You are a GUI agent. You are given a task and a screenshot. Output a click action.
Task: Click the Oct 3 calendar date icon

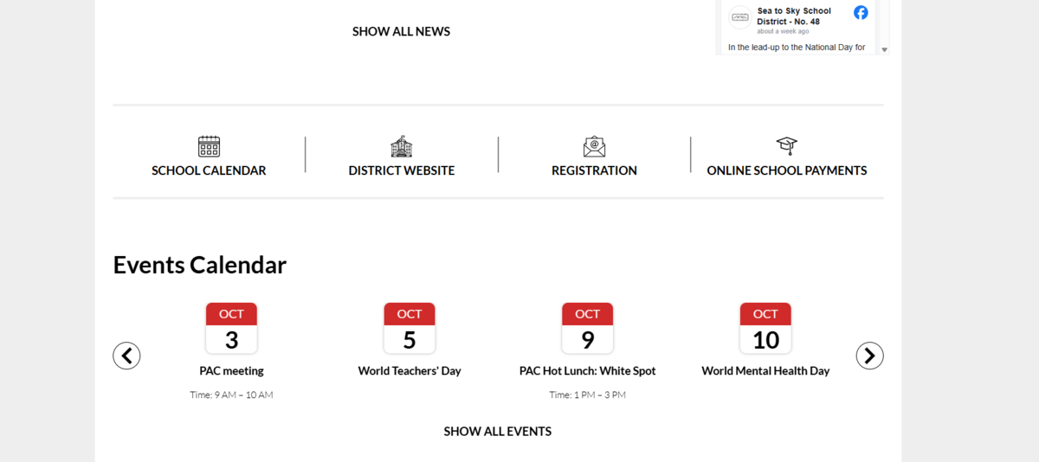pos(231,328)
